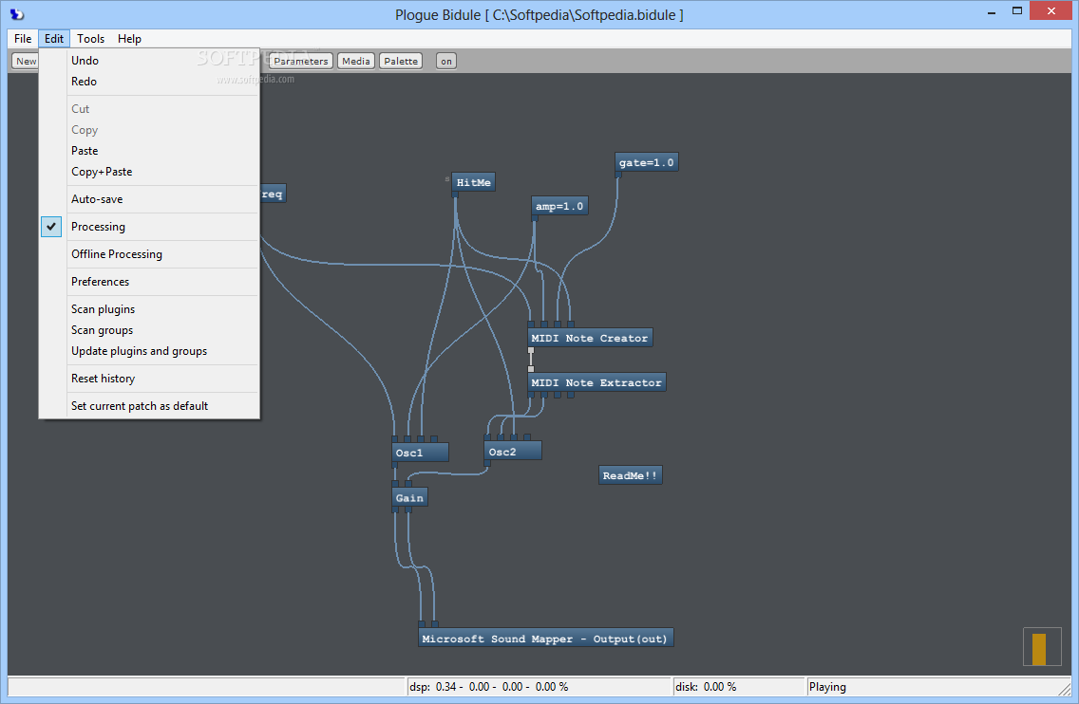
Task: Open the Parameters panel button
Action: [301, 61]
